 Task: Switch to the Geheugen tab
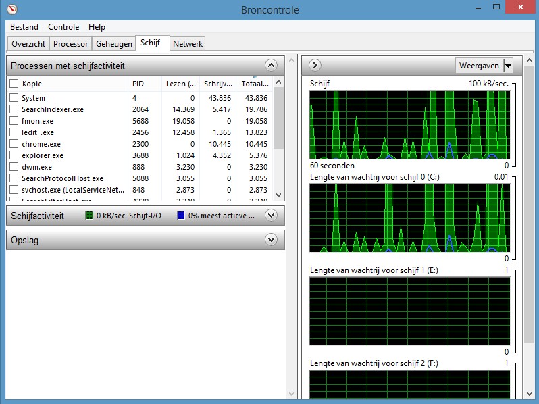(113, 44)
